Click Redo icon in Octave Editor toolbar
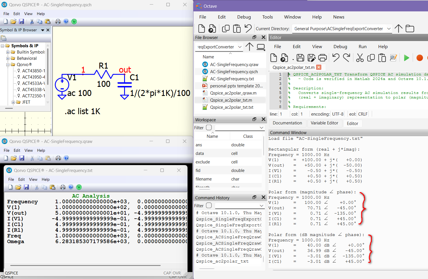Viewport: 428px width, 279px height. coord(347,58)
